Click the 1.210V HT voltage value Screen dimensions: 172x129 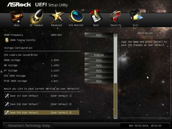pos(55,71)
